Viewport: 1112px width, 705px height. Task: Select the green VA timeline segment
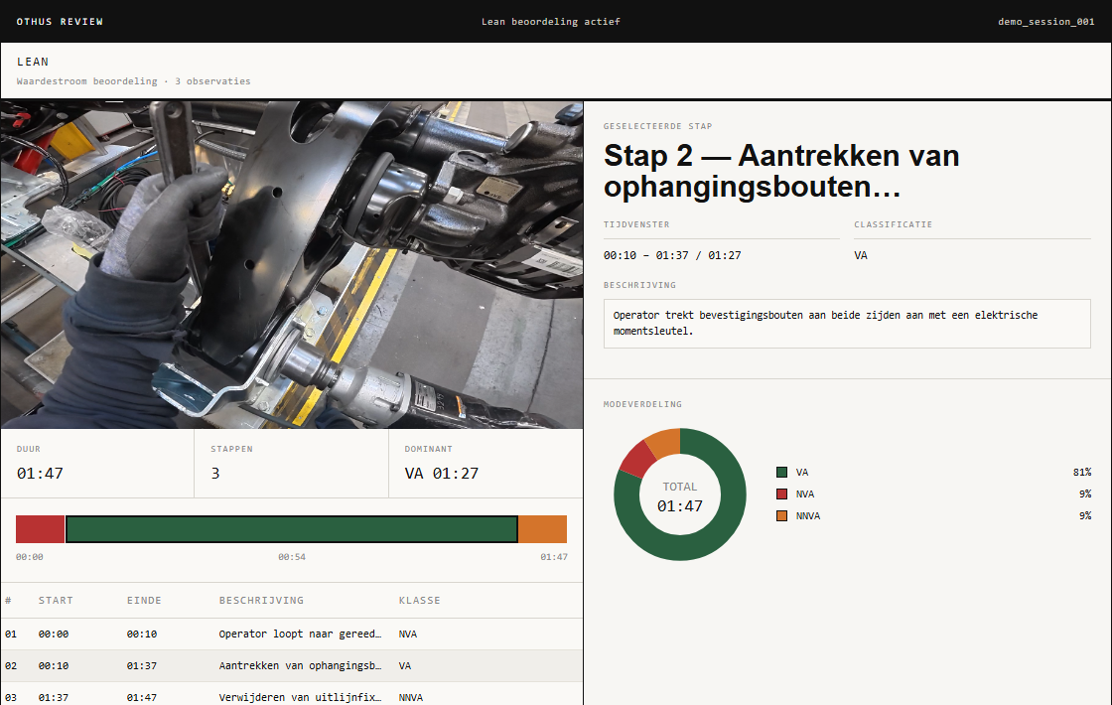292,529
